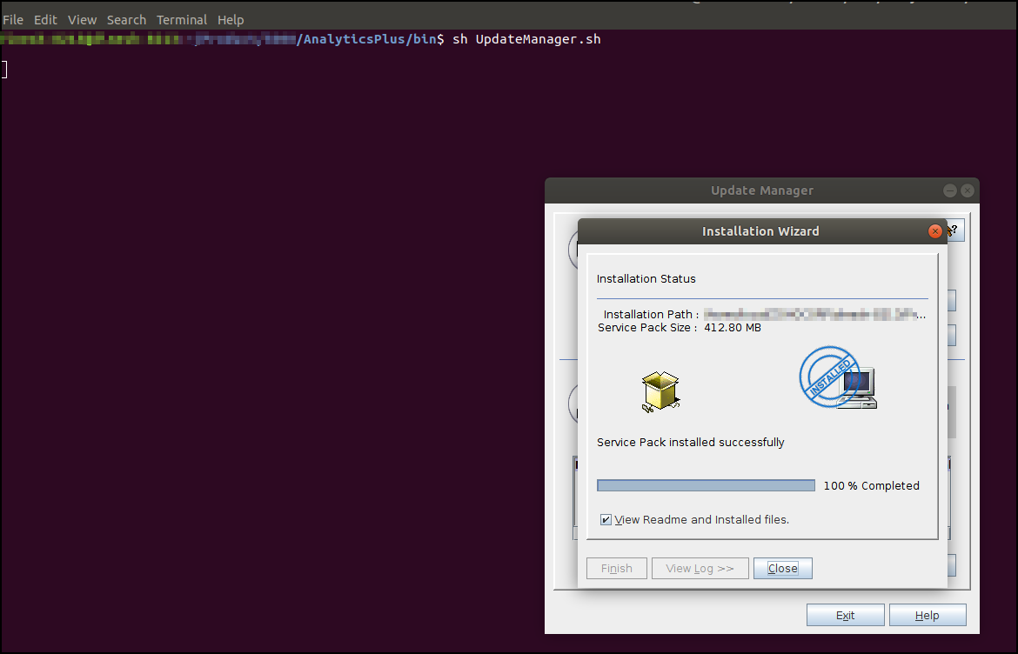Click the 'Installation Path :' label
Screen dimensions: 1018x654
651,315
